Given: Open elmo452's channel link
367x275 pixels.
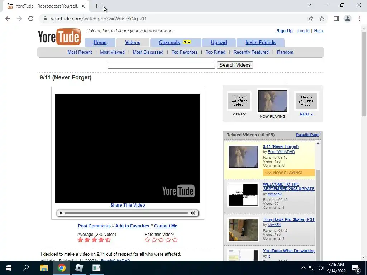Looking at the screenshot, I should 275,194.
